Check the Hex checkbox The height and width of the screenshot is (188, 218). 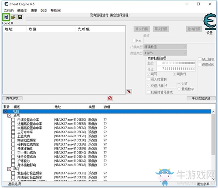134,41
